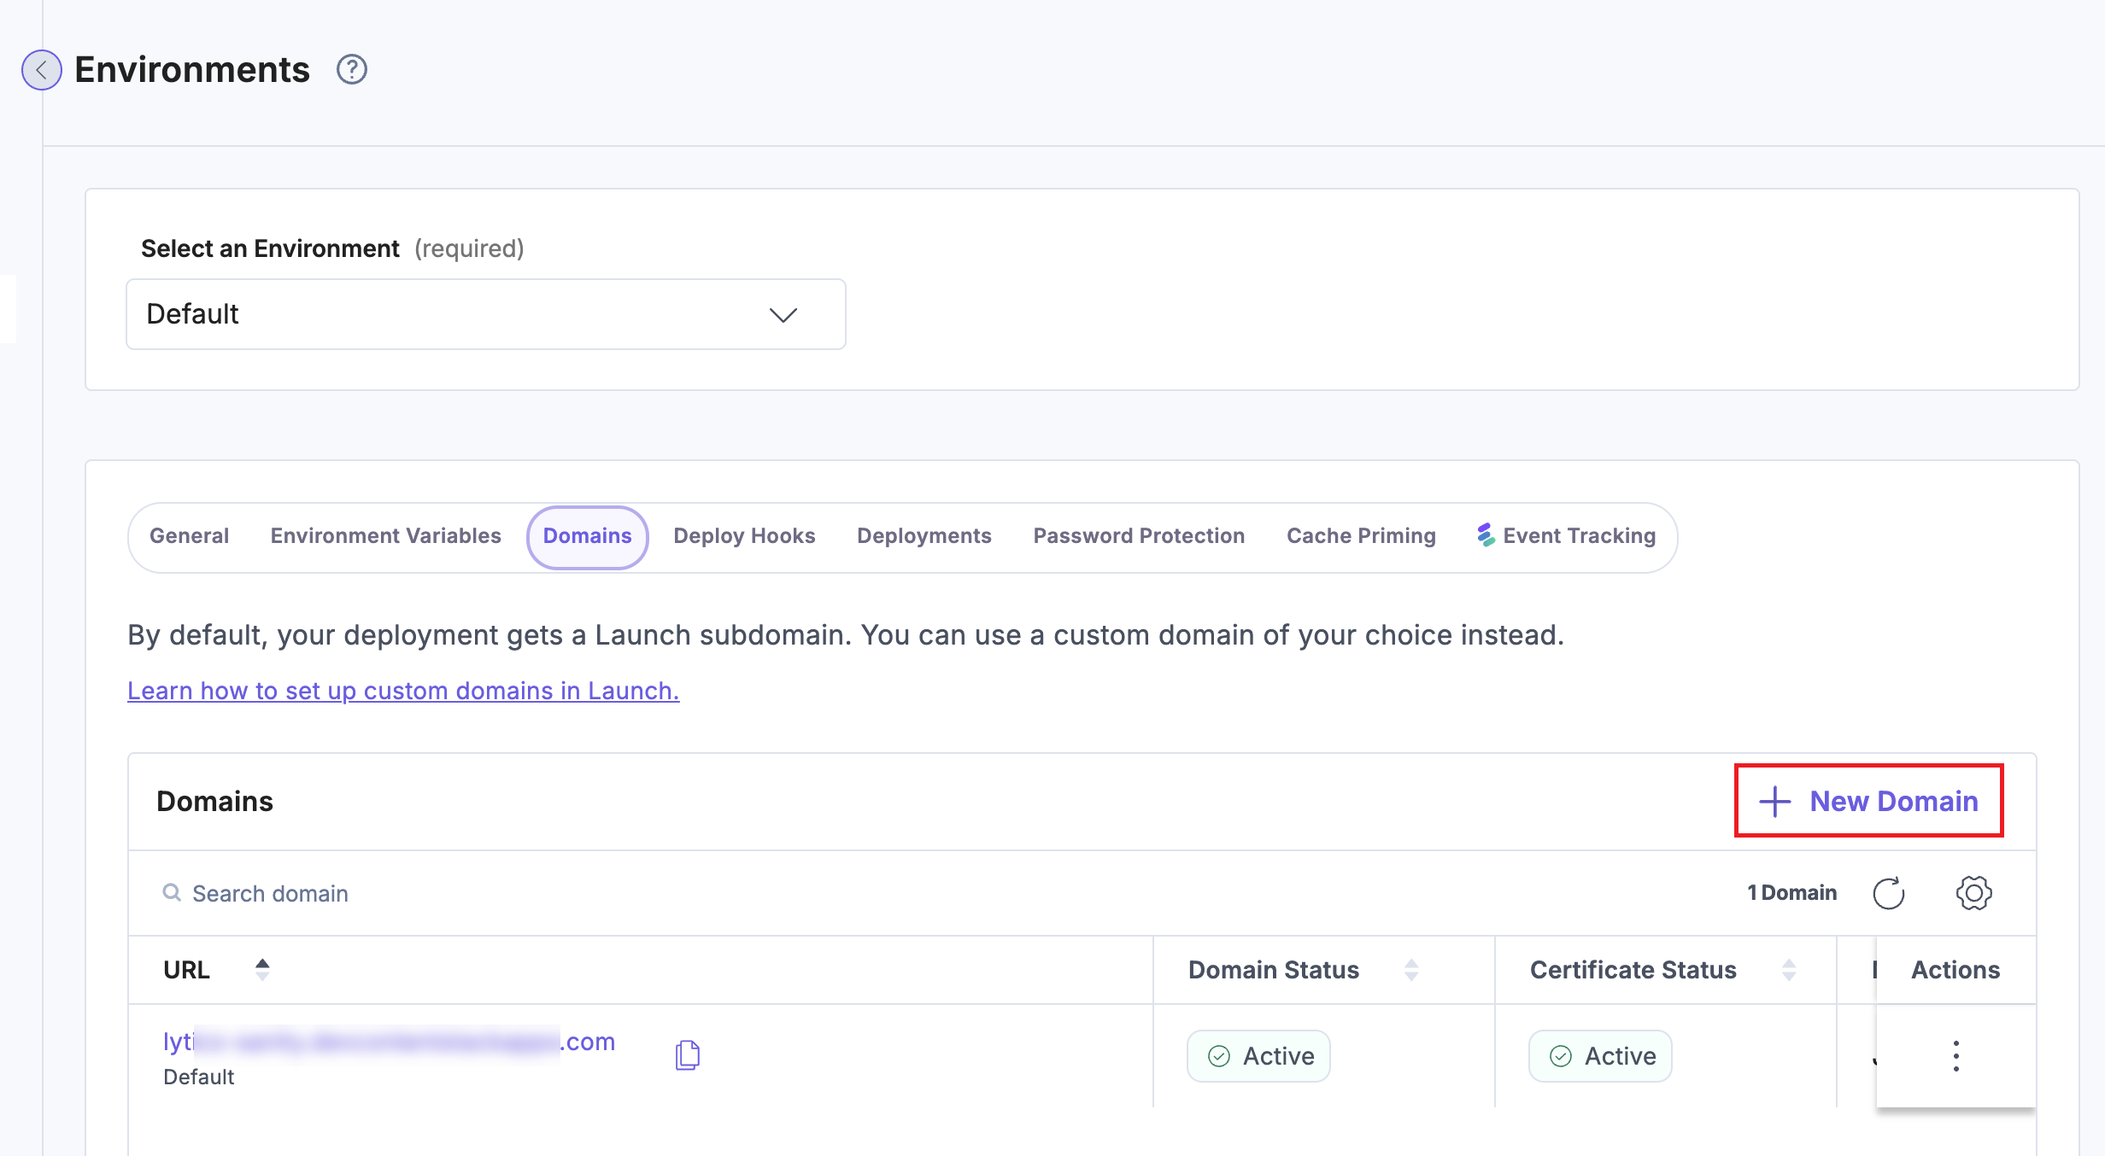Image resolution: width=2105 pixels, height=1156 pixels.
Task: Open the three-dot actions menu for the domain
Action: (1955, 1055)
